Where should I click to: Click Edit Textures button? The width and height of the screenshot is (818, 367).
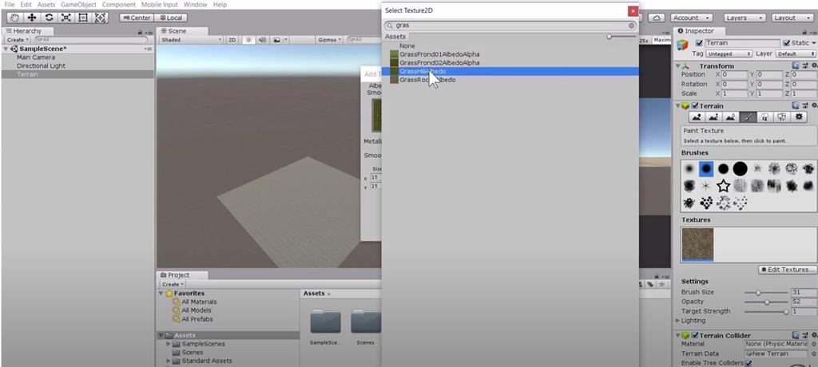[x=787, y=270]
